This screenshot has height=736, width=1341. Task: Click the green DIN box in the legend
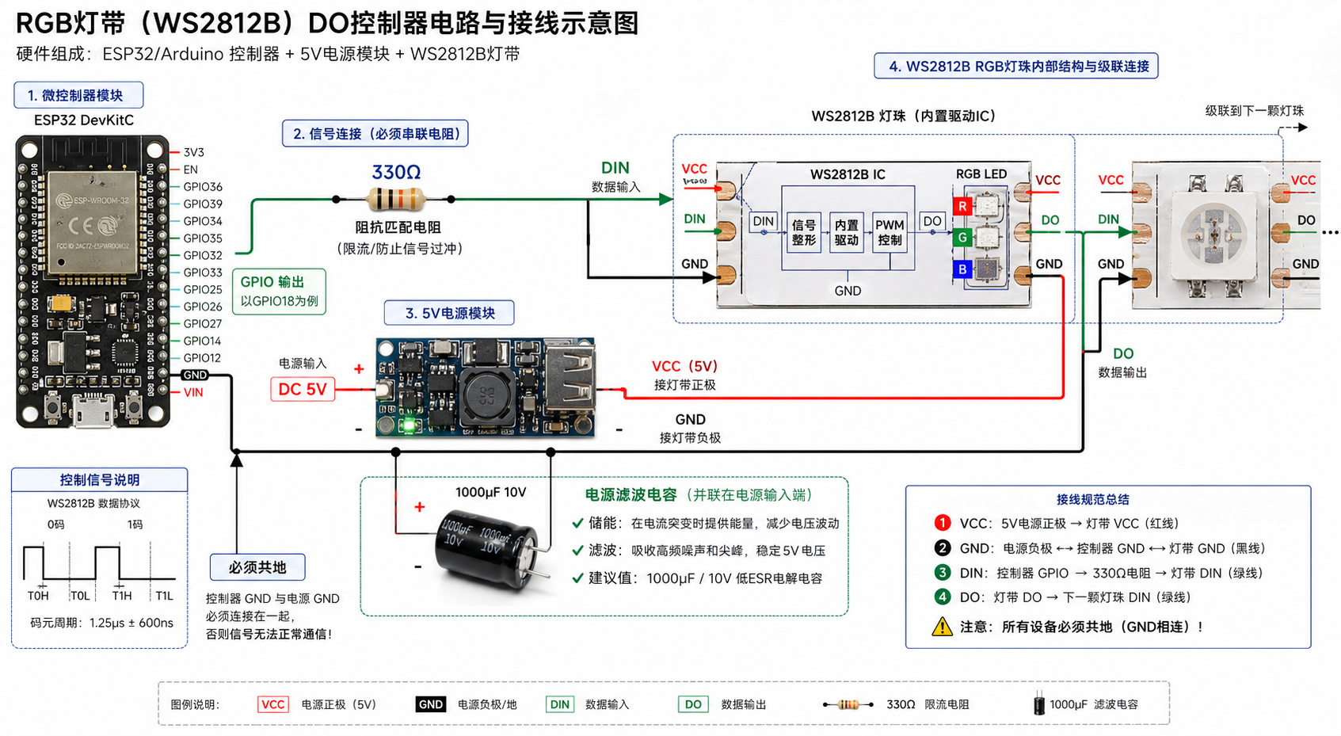(560, 704)
